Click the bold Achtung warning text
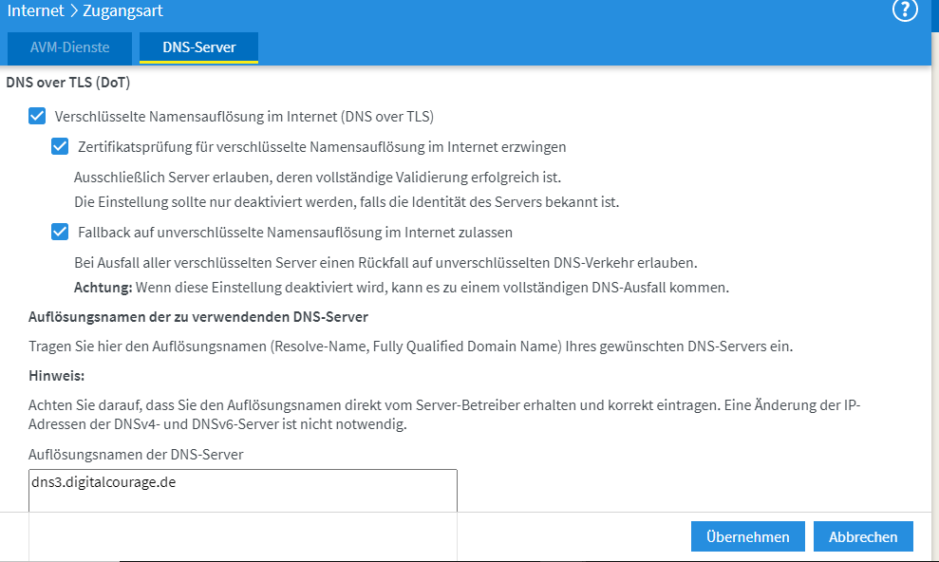Image resolution: width=939 pixels, height=562 pixels. (x=103, y=288)
